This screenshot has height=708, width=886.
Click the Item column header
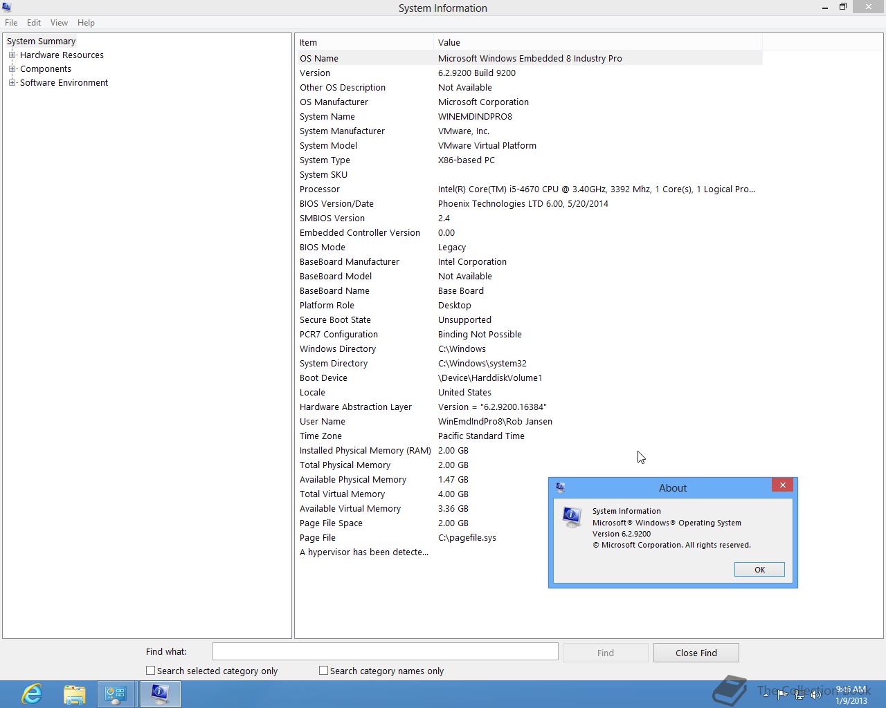point(365,42)
